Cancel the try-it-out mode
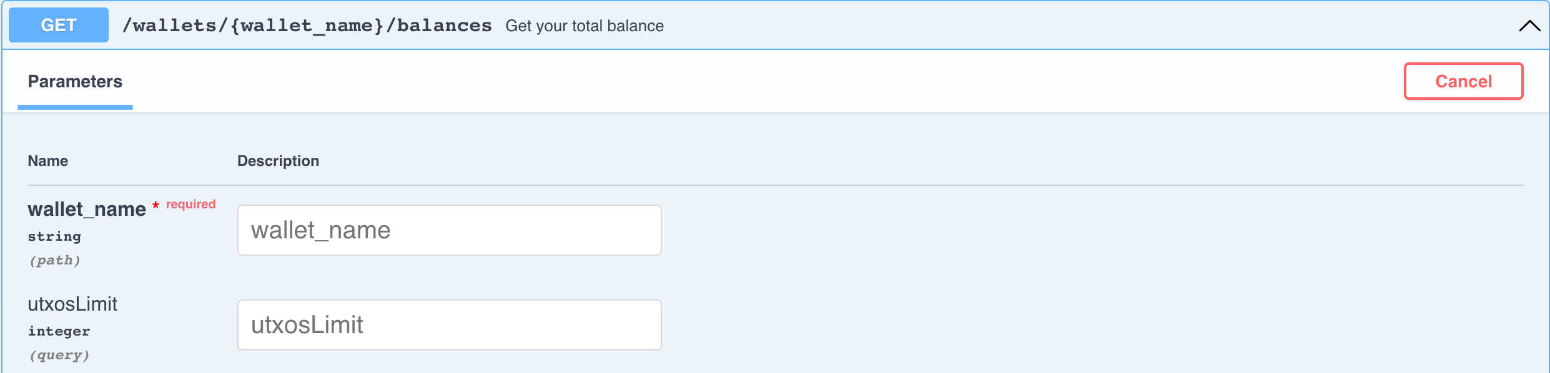This screenshot has width=1550, height=373. point(1463,81)
